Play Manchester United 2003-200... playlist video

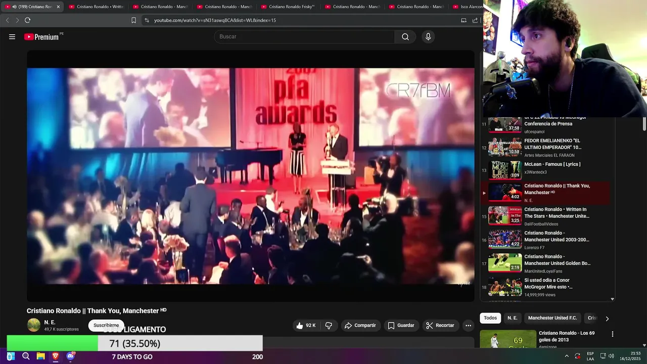(544, 240)
